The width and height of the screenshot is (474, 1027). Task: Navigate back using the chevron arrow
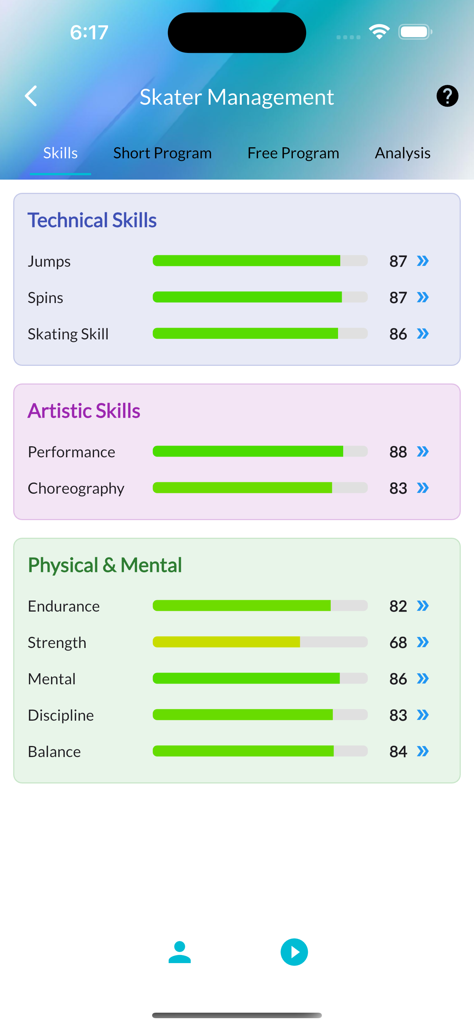[32, 96]
